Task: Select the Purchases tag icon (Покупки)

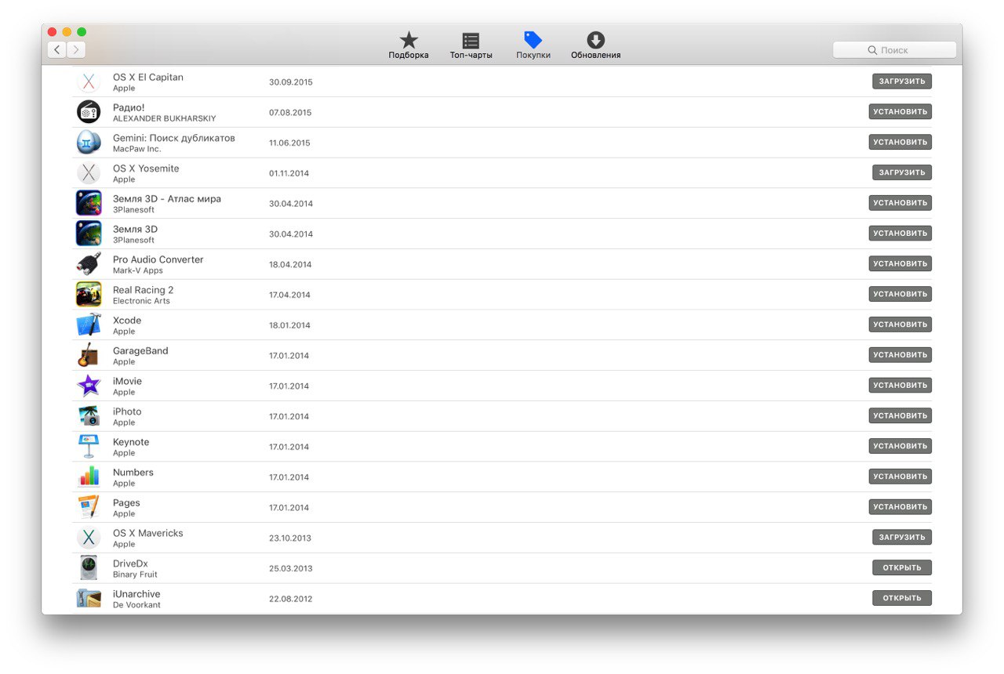Action: [x=533, y=41]
